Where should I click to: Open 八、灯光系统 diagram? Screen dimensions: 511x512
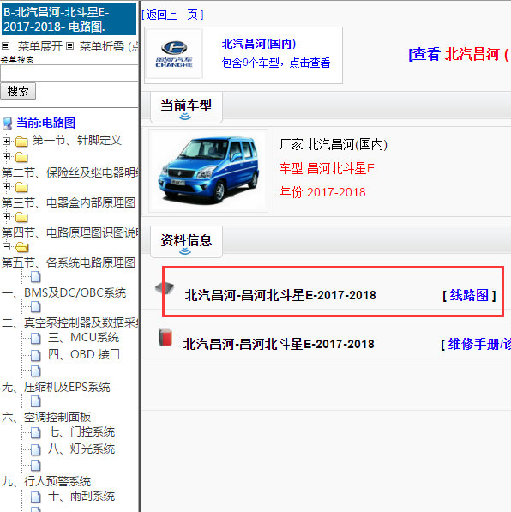tap(81, 449)
